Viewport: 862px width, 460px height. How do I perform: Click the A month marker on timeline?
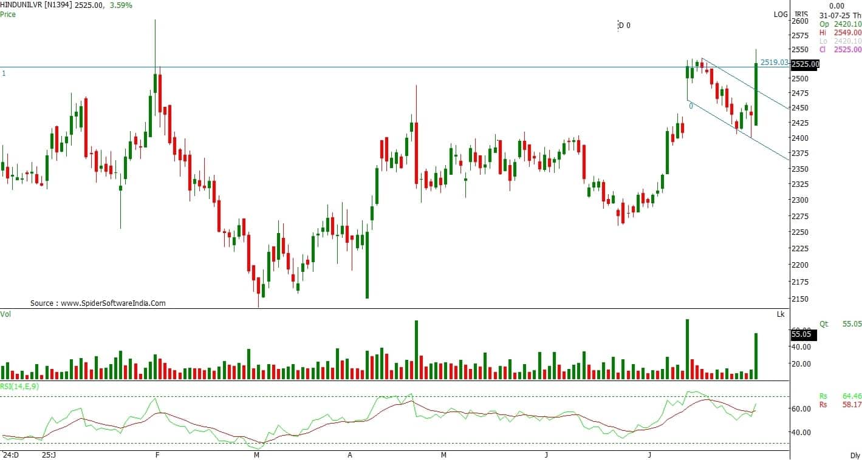click(350, 454)
